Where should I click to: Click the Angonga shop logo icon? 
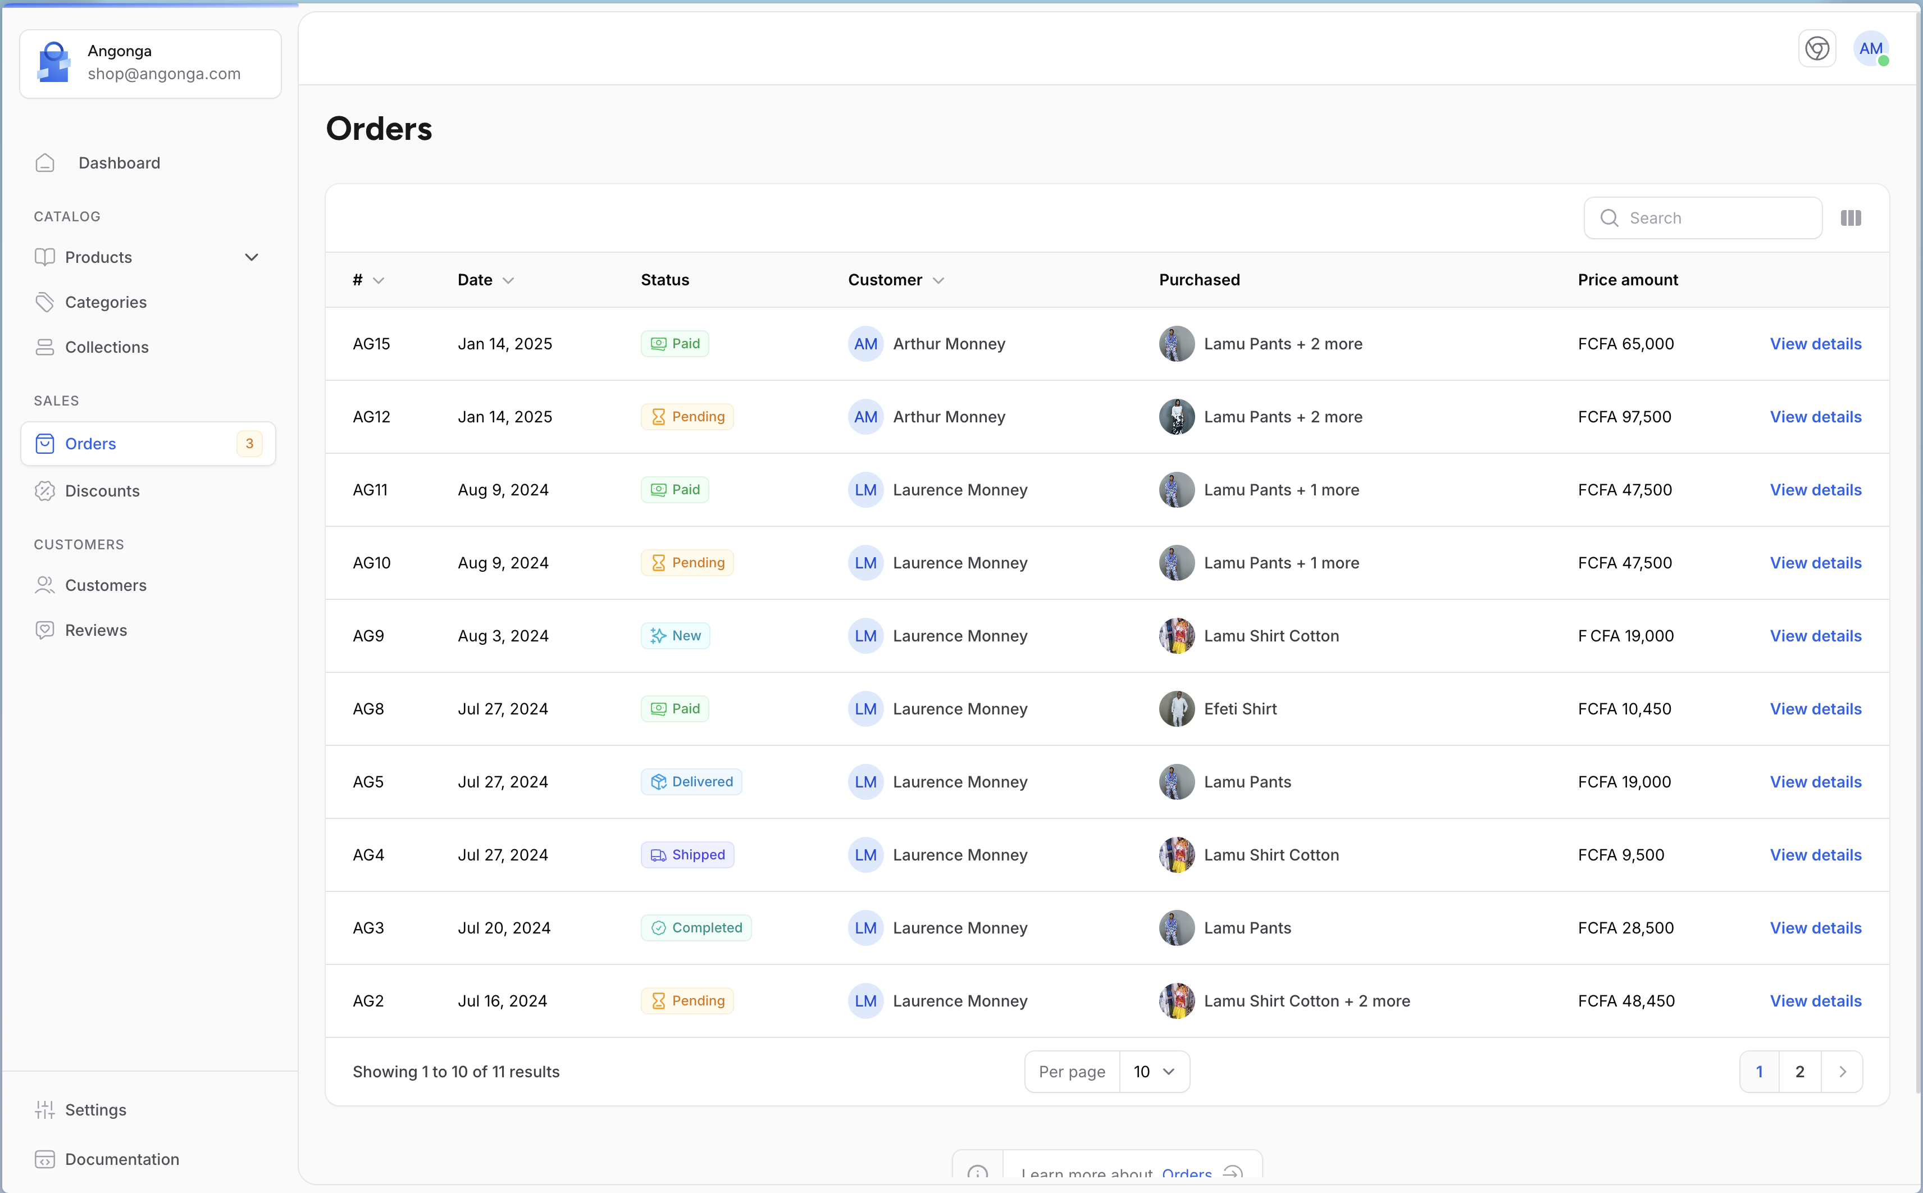[x=54, y=62]
